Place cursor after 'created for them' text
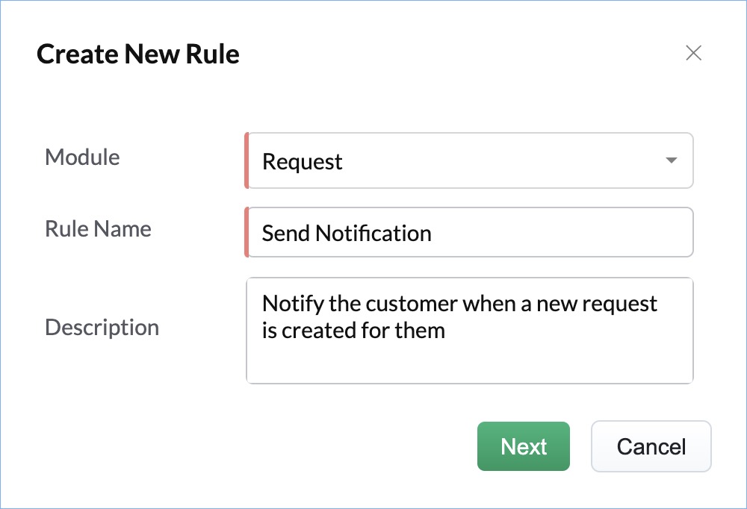 pyautogui.click(x=446, y=330)
